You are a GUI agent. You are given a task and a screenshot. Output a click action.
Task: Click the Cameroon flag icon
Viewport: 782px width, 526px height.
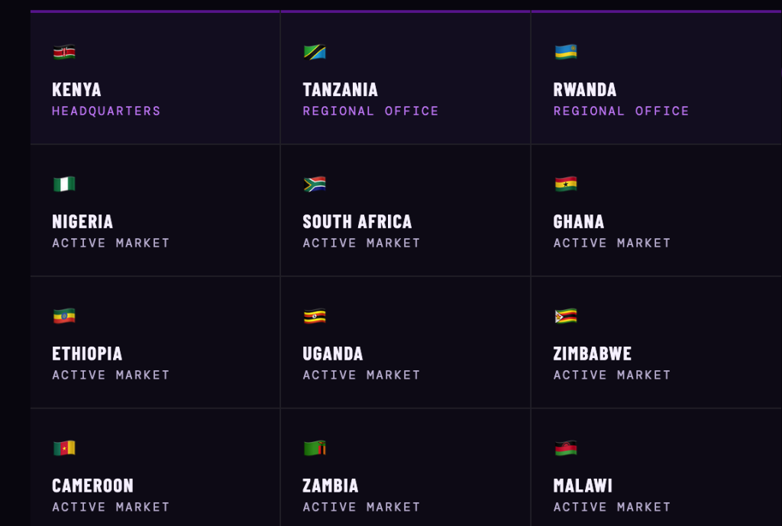click(64, 448)
